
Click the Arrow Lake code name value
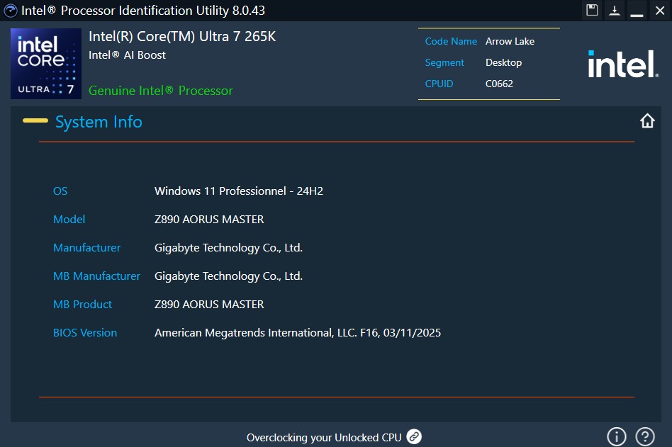pyautogui.click(x=510, y=41)
